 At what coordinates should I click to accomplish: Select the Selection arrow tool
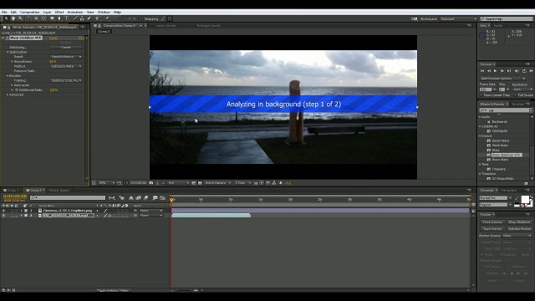click(7, 18)
